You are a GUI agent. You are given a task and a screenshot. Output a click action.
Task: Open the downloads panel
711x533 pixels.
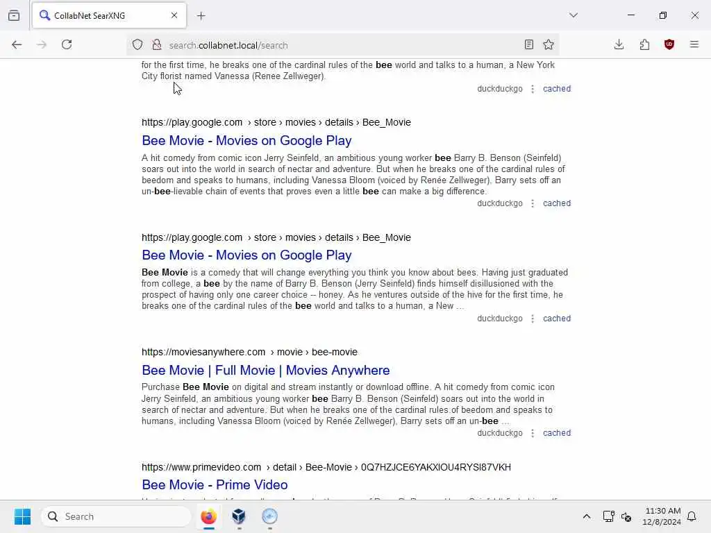click(x=619, y=44)
